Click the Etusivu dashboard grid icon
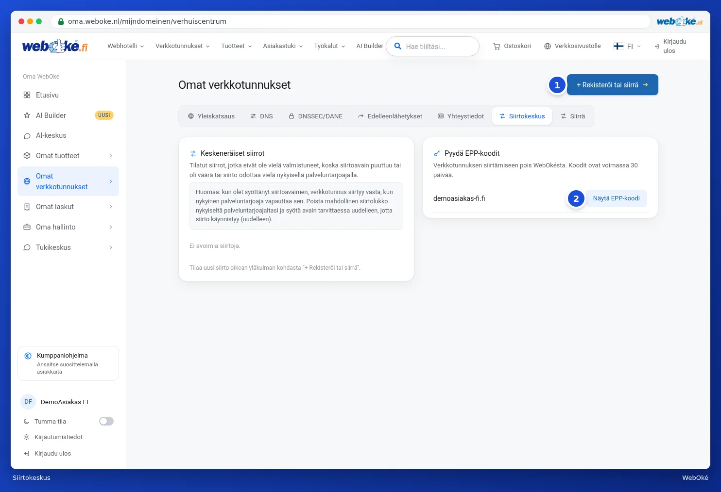The height and width of the screenshot is (492, 721). (27, 95)
